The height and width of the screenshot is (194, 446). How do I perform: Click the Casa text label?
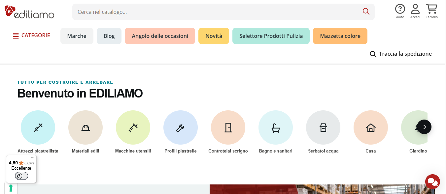pyautogui.click(x=371, y=151)
